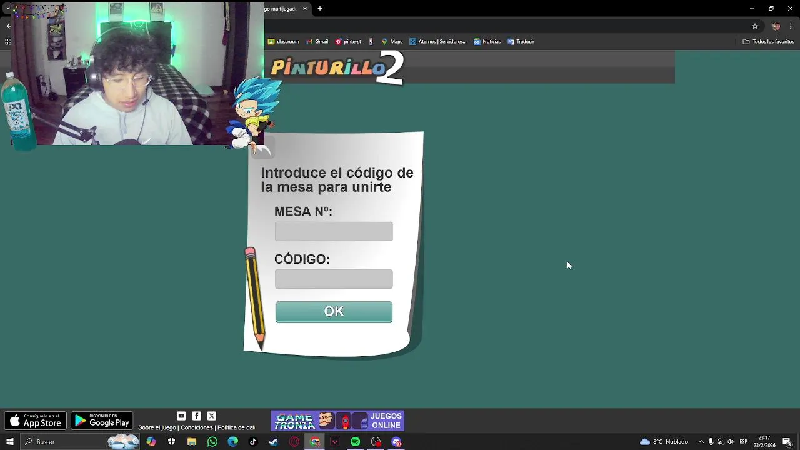The height and width of the screenshot is (450, 800).
Task: Switch to Chrome in the taskbar
Action: point(315,442)
